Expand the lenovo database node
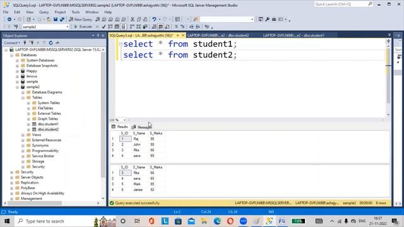Viewport: 404px width, 227px height. (x=17, y=76)
